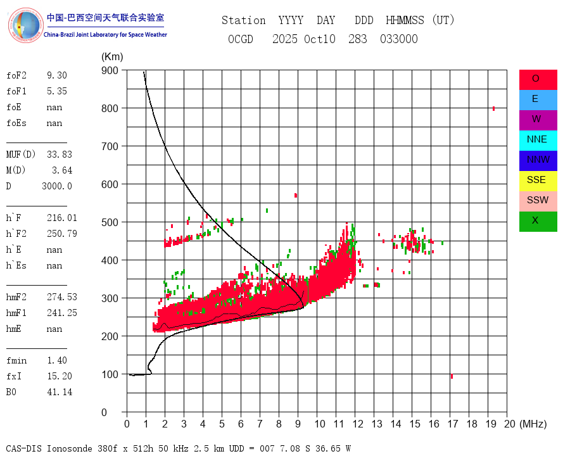Click the day-of-year value 283

(x=357, y=39)
